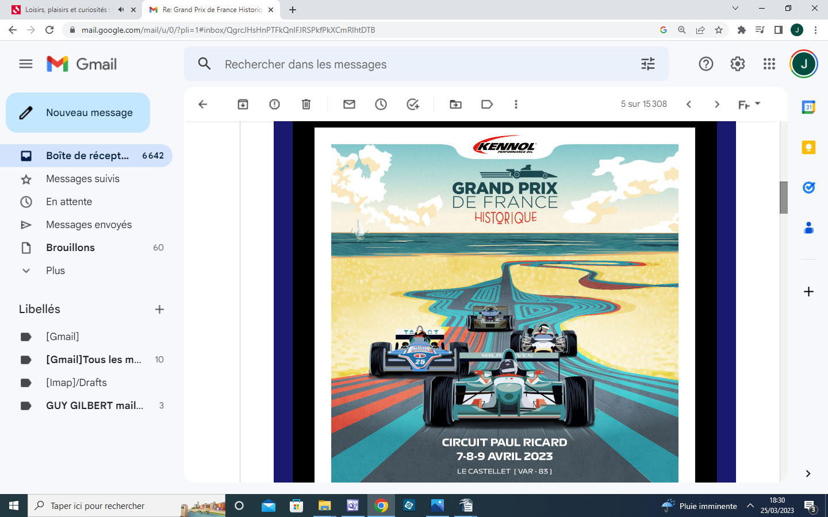
Task: Reload the current page
Action: (x=49, y=30)
